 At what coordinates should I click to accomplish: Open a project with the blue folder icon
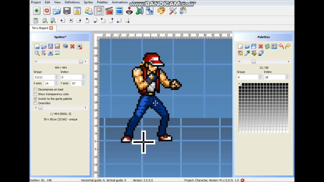coord(57,11)
